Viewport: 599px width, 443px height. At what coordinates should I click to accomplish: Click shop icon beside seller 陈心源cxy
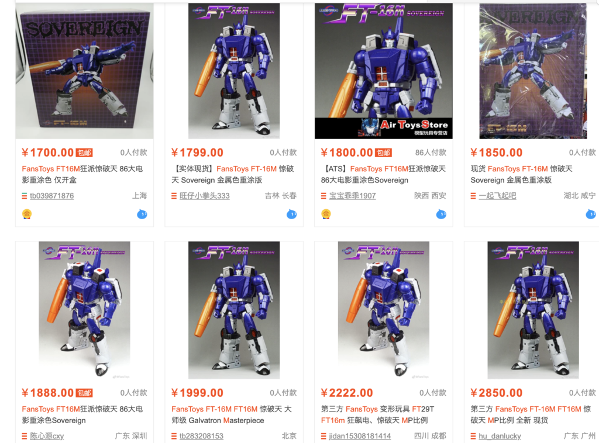point(25,436)
